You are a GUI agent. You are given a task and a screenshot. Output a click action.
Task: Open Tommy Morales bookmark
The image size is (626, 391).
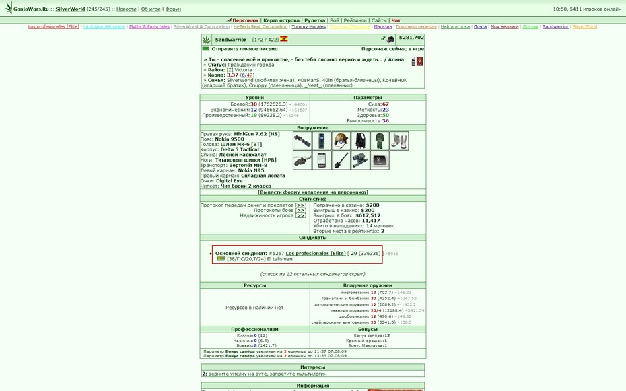pyautogui.click(x=308, y=27)
